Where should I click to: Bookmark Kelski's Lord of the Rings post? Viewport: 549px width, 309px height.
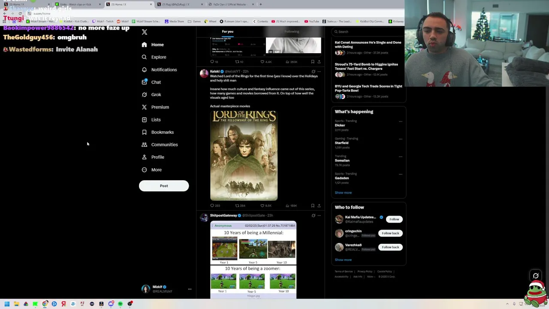[x=313, y=206]
